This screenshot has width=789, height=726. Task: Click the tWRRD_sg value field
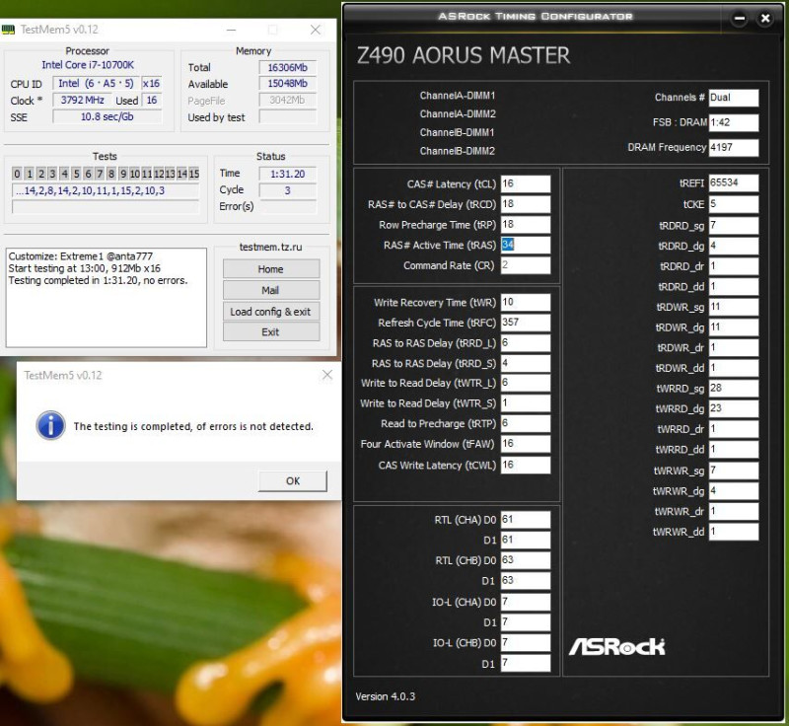tap(734, 389)
